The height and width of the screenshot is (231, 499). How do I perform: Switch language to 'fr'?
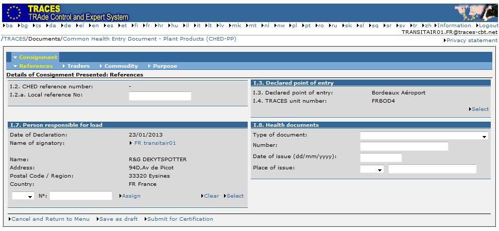pos(146,26)
